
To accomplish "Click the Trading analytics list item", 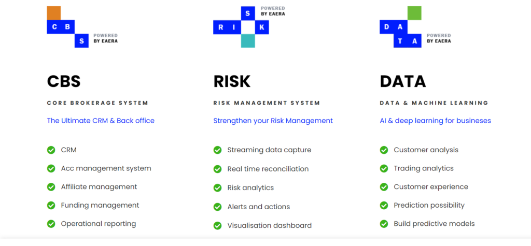I will pyautogui.click(x=423, y=168).
